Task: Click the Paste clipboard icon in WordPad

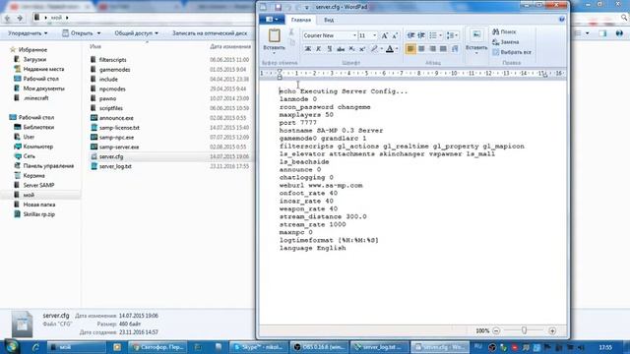Action: point(275,35)
